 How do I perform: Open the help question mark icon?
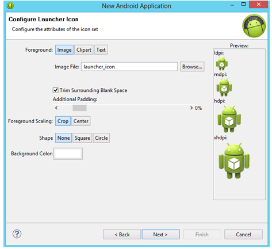[x=17, y=234]
